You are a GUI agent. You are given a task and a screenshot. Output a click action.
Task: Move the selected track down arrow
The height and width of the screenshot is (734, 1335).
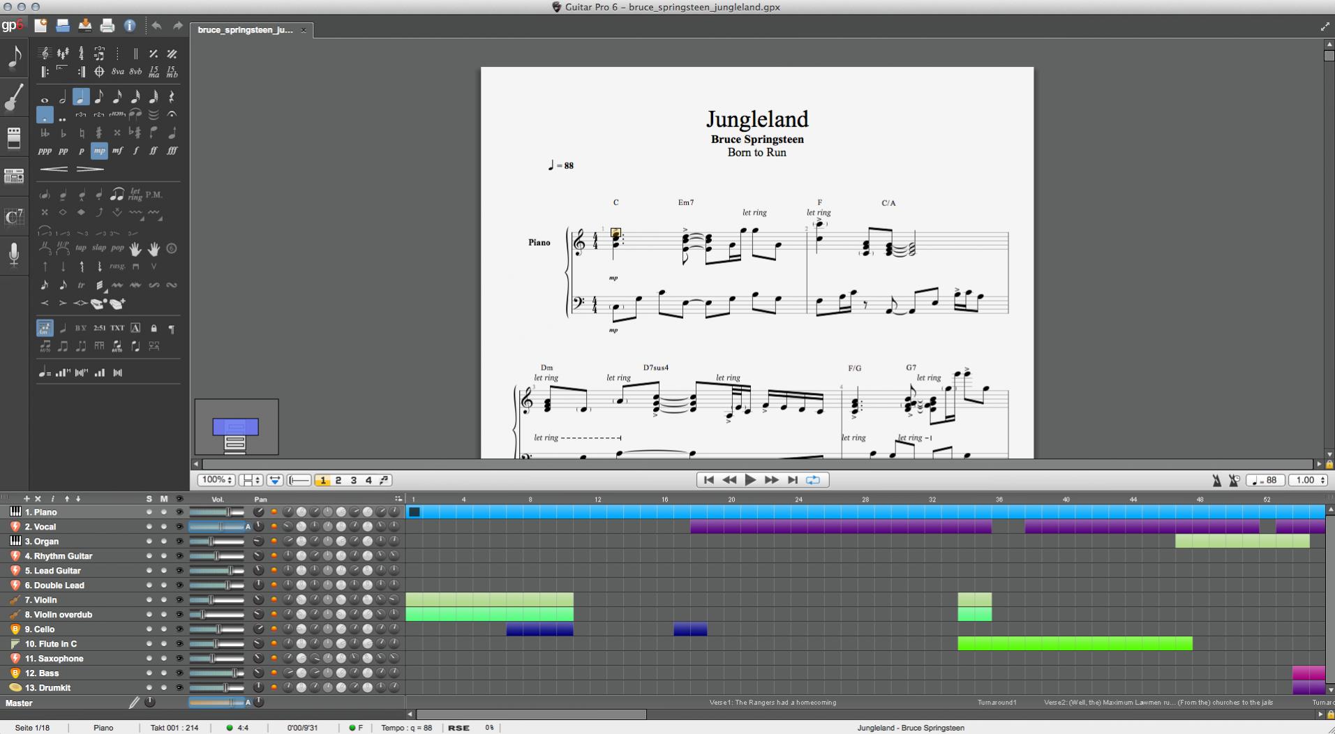(78, 499)
